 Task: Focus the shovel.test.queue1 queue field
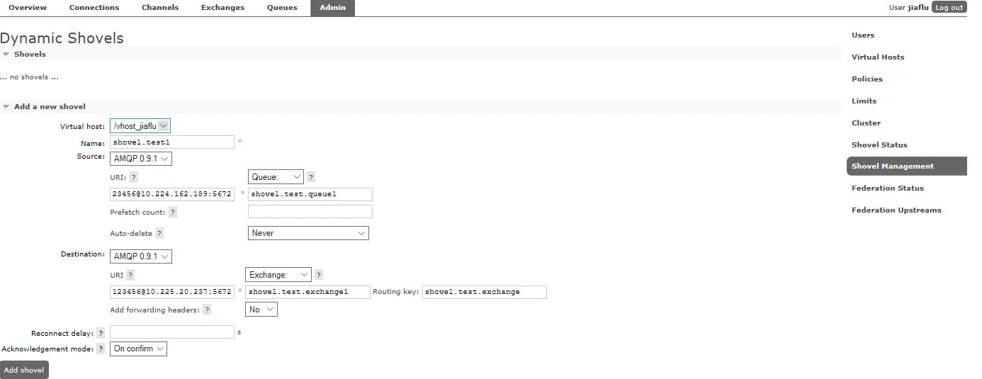(x=310, y=194)
